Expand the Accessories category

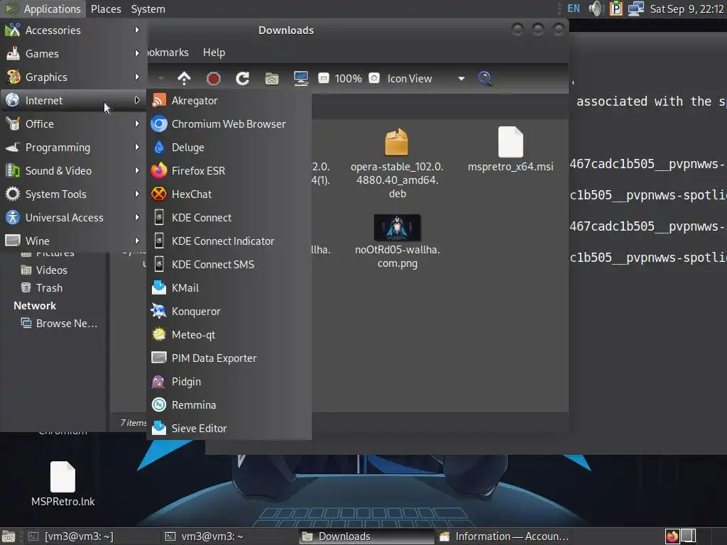coord(74,30)
